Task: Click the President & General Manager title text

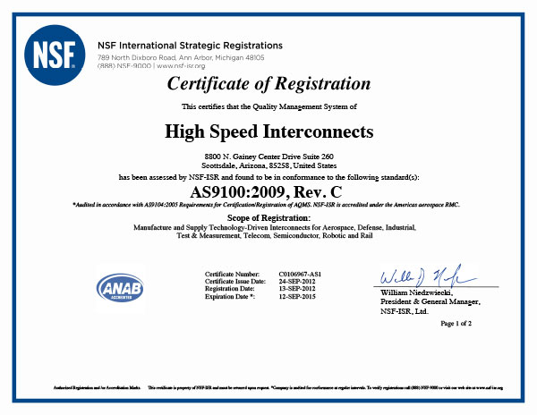Action: pyautogui.click(x=430, y=301)
